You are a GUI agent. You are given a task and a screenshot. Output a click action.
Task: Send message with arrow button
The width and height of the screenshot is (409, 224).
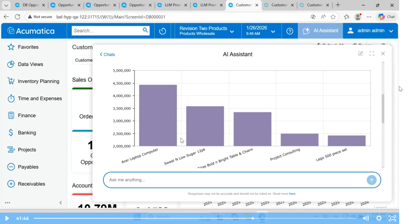tap(371, 180)
